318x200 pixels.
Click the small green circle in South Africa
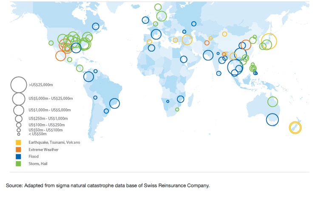click(177, 109)
